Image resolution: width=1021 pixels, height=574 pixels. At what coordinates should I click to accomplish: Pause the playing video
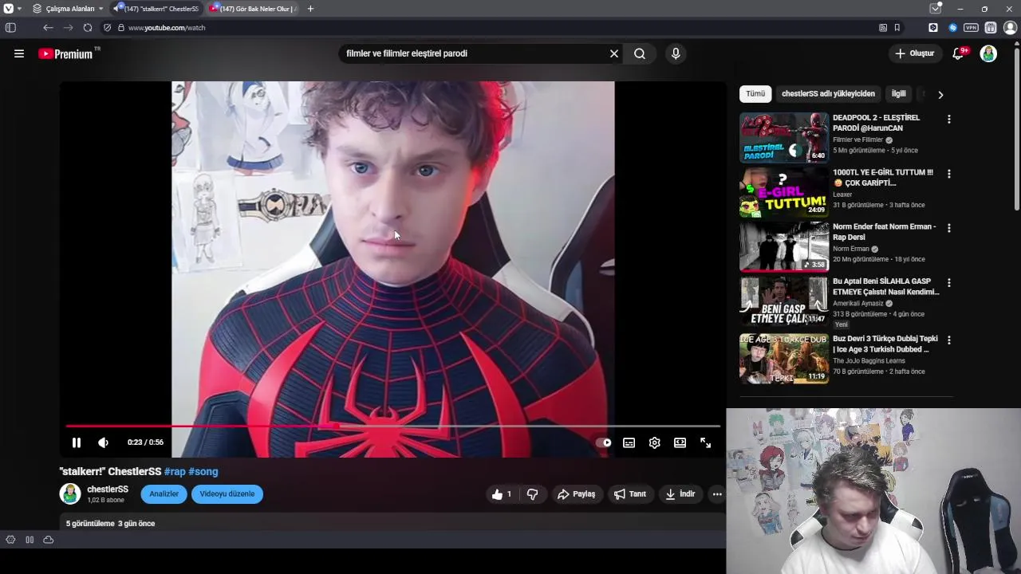click(77, 442)
